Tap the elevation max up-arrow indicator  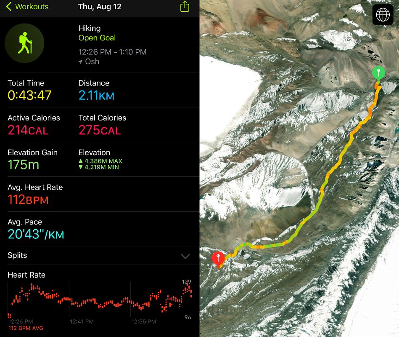81,161
